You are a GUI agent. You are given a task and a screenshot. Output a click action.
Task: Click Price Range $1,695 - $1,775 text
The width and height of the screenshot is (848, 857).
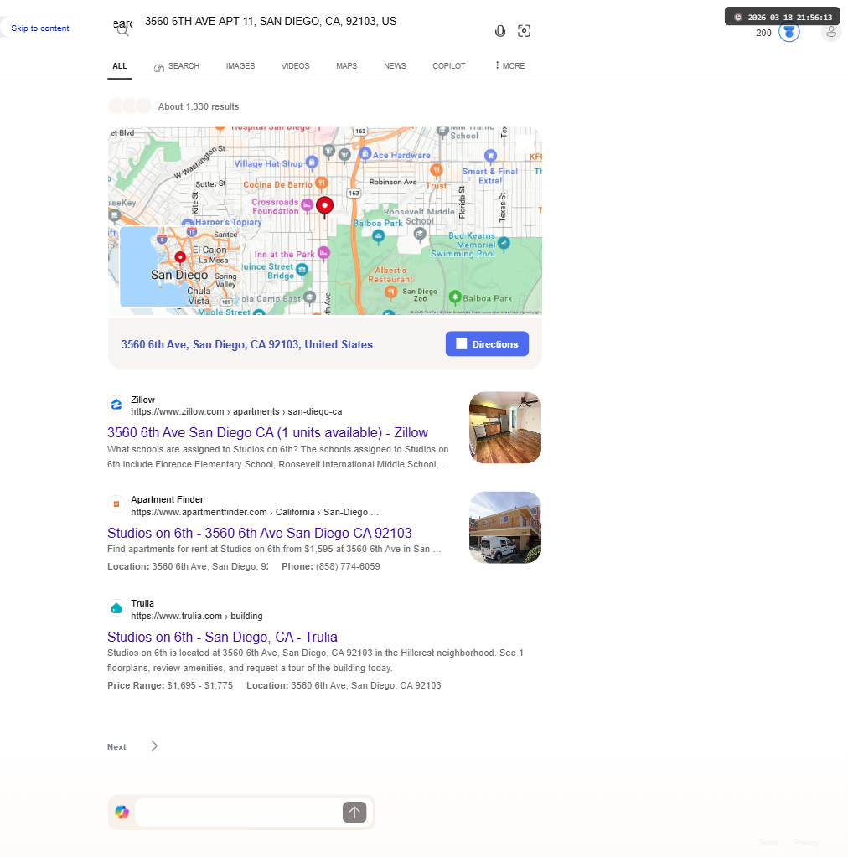170,685
